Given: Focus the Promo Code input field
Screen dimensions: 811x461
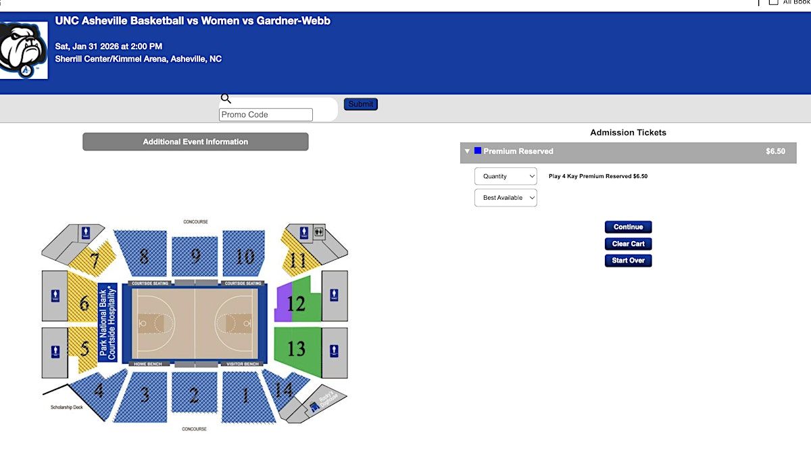Looking at the screenshot, I should (266, 115).
